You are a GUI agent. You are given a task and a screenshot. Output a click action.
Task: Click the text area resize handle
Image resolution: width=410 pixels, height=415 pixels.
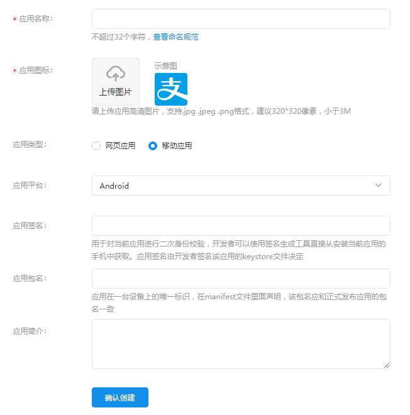387,365
